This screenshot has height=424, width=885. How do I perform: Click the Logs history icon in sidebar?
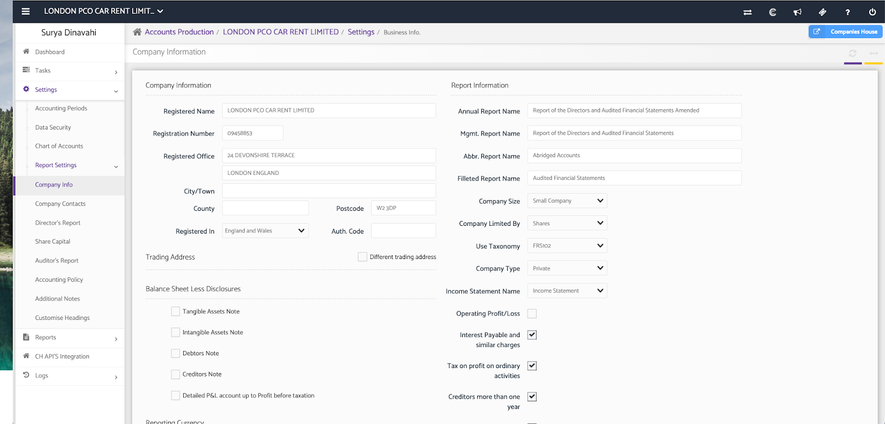click(26, 375)
